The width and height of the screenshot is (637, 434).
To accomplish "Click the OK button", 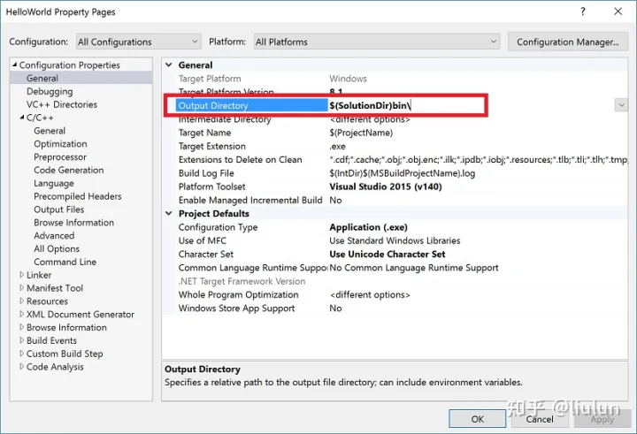I will [477, 419].
